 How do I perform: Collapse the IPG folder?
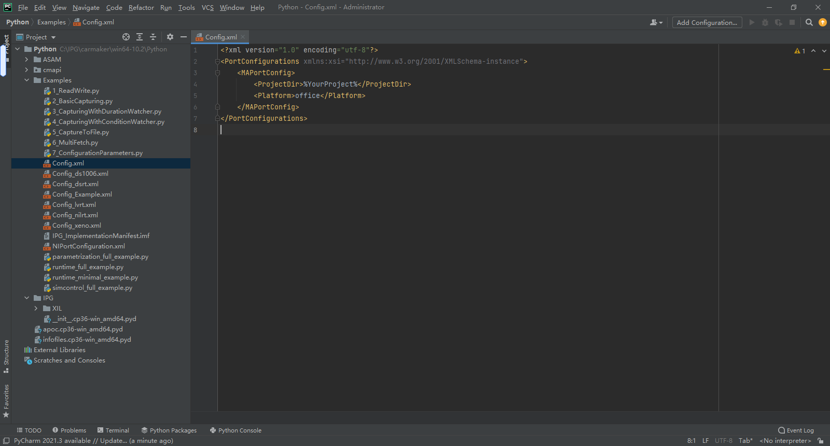coord(26,298)
